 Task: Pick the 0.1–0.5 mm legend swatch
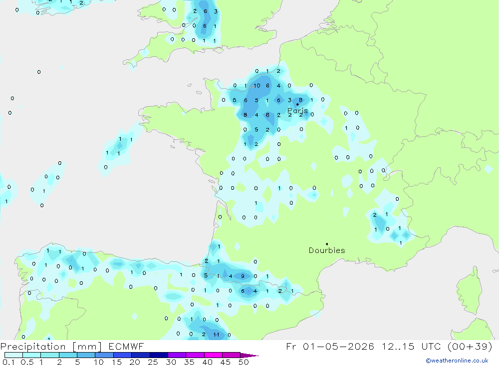(13, 355)
